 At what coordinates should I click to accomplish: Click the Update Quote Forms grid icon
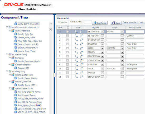point(13,88)
